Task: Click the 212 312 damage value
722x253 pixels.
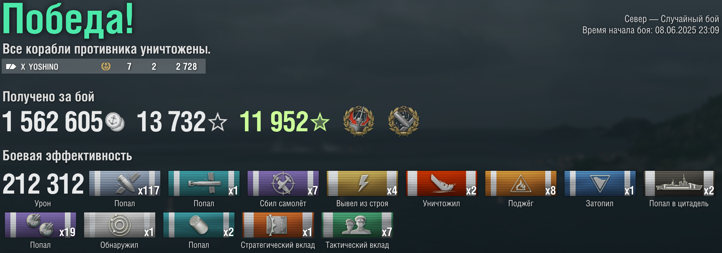Action: 44,184
